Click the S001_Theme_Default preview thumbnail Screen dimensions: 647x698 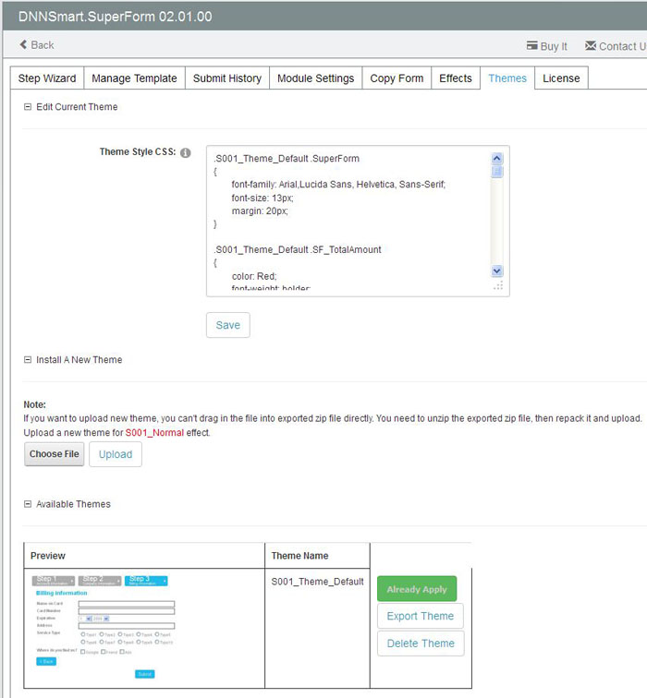tap(103, 626)
